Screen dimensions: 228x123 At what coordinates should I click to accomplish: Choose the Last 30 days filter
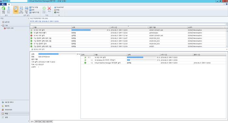pos(34,7)
